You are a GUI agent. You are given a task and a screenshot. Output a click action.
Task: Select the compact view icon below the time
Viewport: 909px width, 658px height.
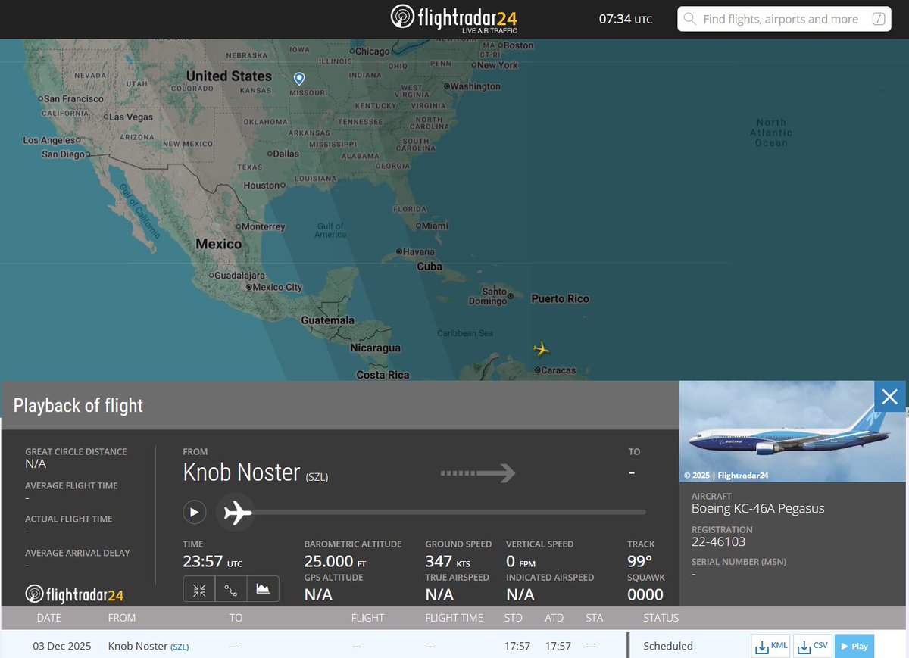(x=198, y=588)
